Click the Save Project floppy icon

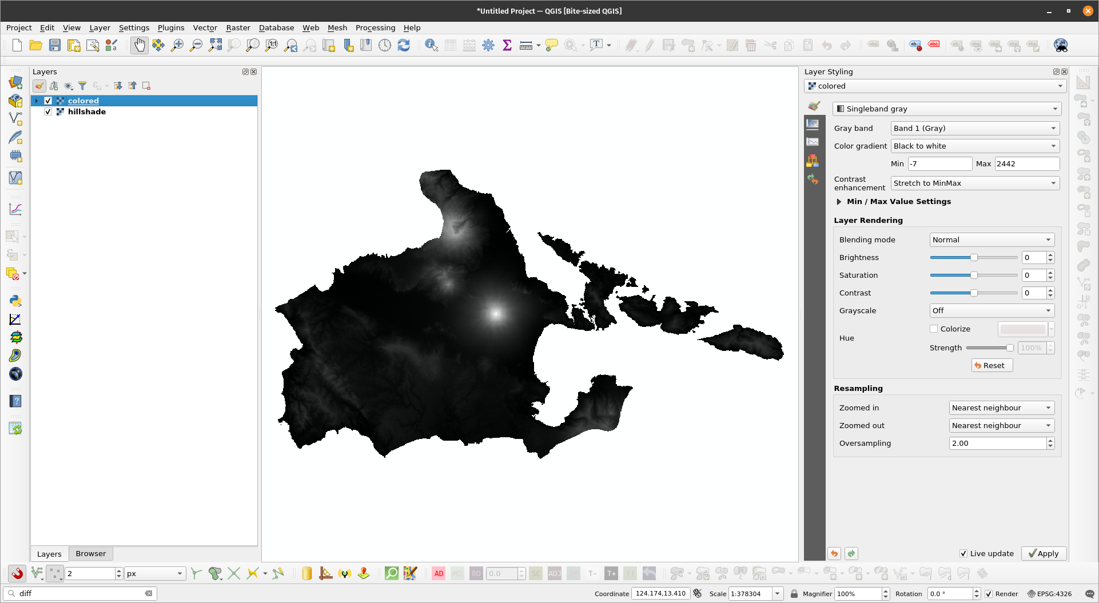point(55,45)
